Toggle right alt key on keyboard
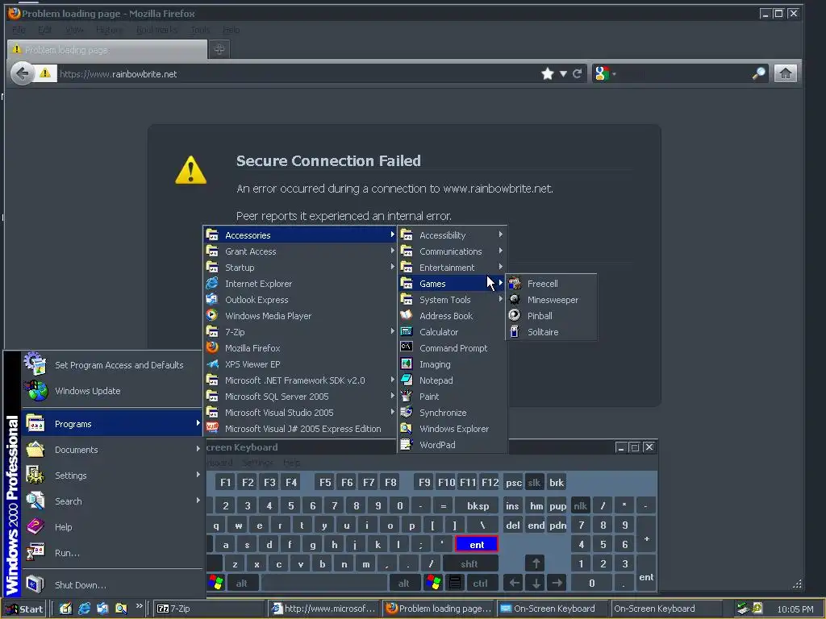 403,584
